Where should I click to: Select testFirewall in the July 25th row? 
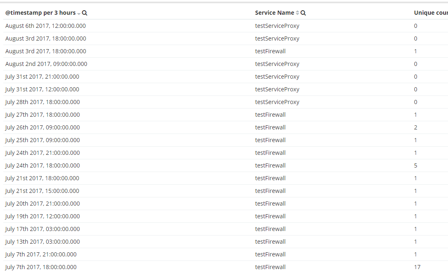(x=270, y=140)
